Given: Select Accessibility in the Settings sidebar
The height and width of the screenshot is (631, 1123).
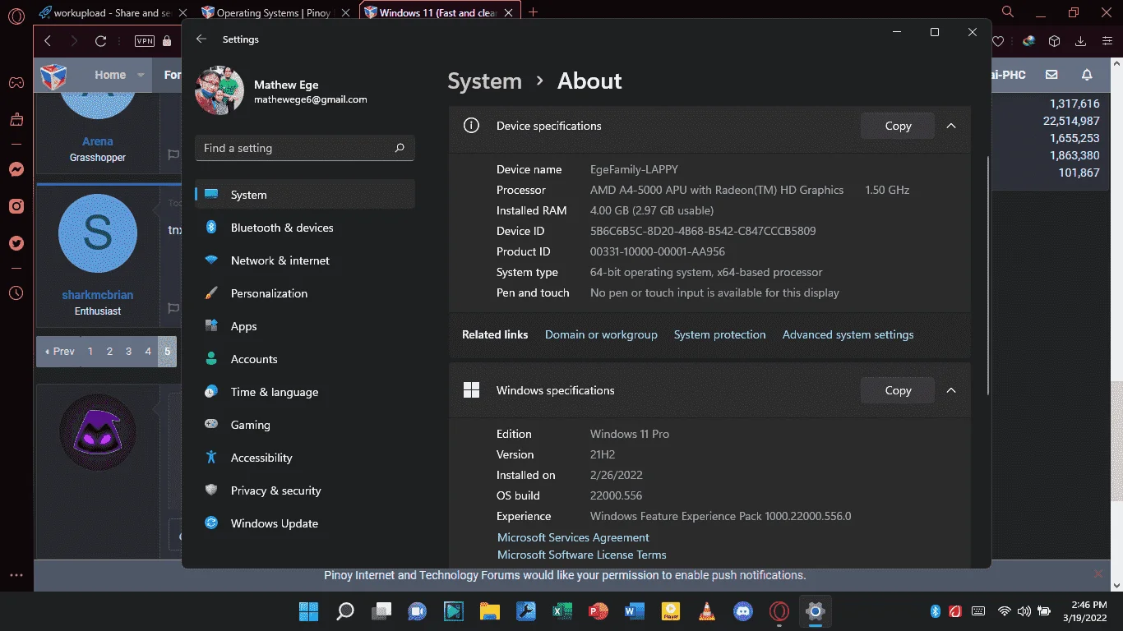Looking at the screenshot, I should click(305, 458).
